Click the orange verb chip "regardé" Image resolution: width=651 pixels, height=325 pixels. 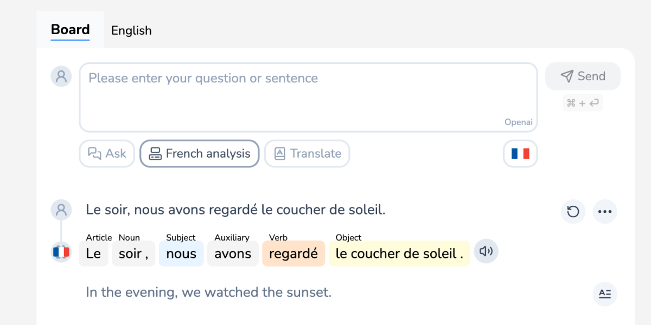(x=293, y=253)
